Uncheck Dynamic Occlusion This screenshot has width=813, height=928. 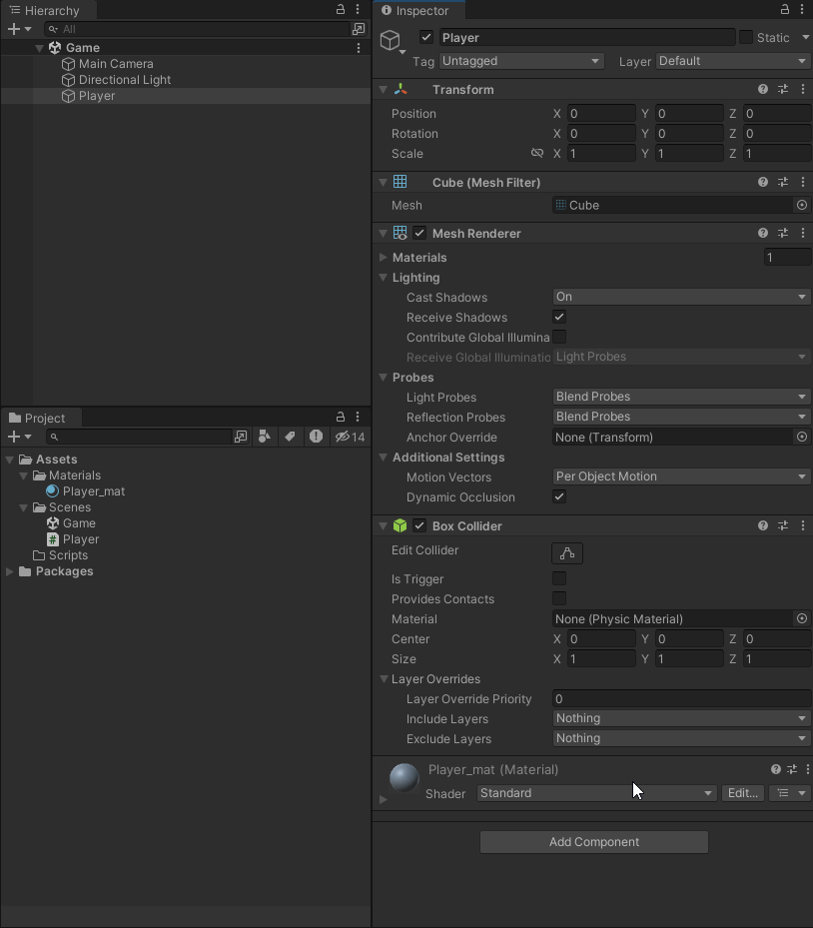[x=559, y=497]
